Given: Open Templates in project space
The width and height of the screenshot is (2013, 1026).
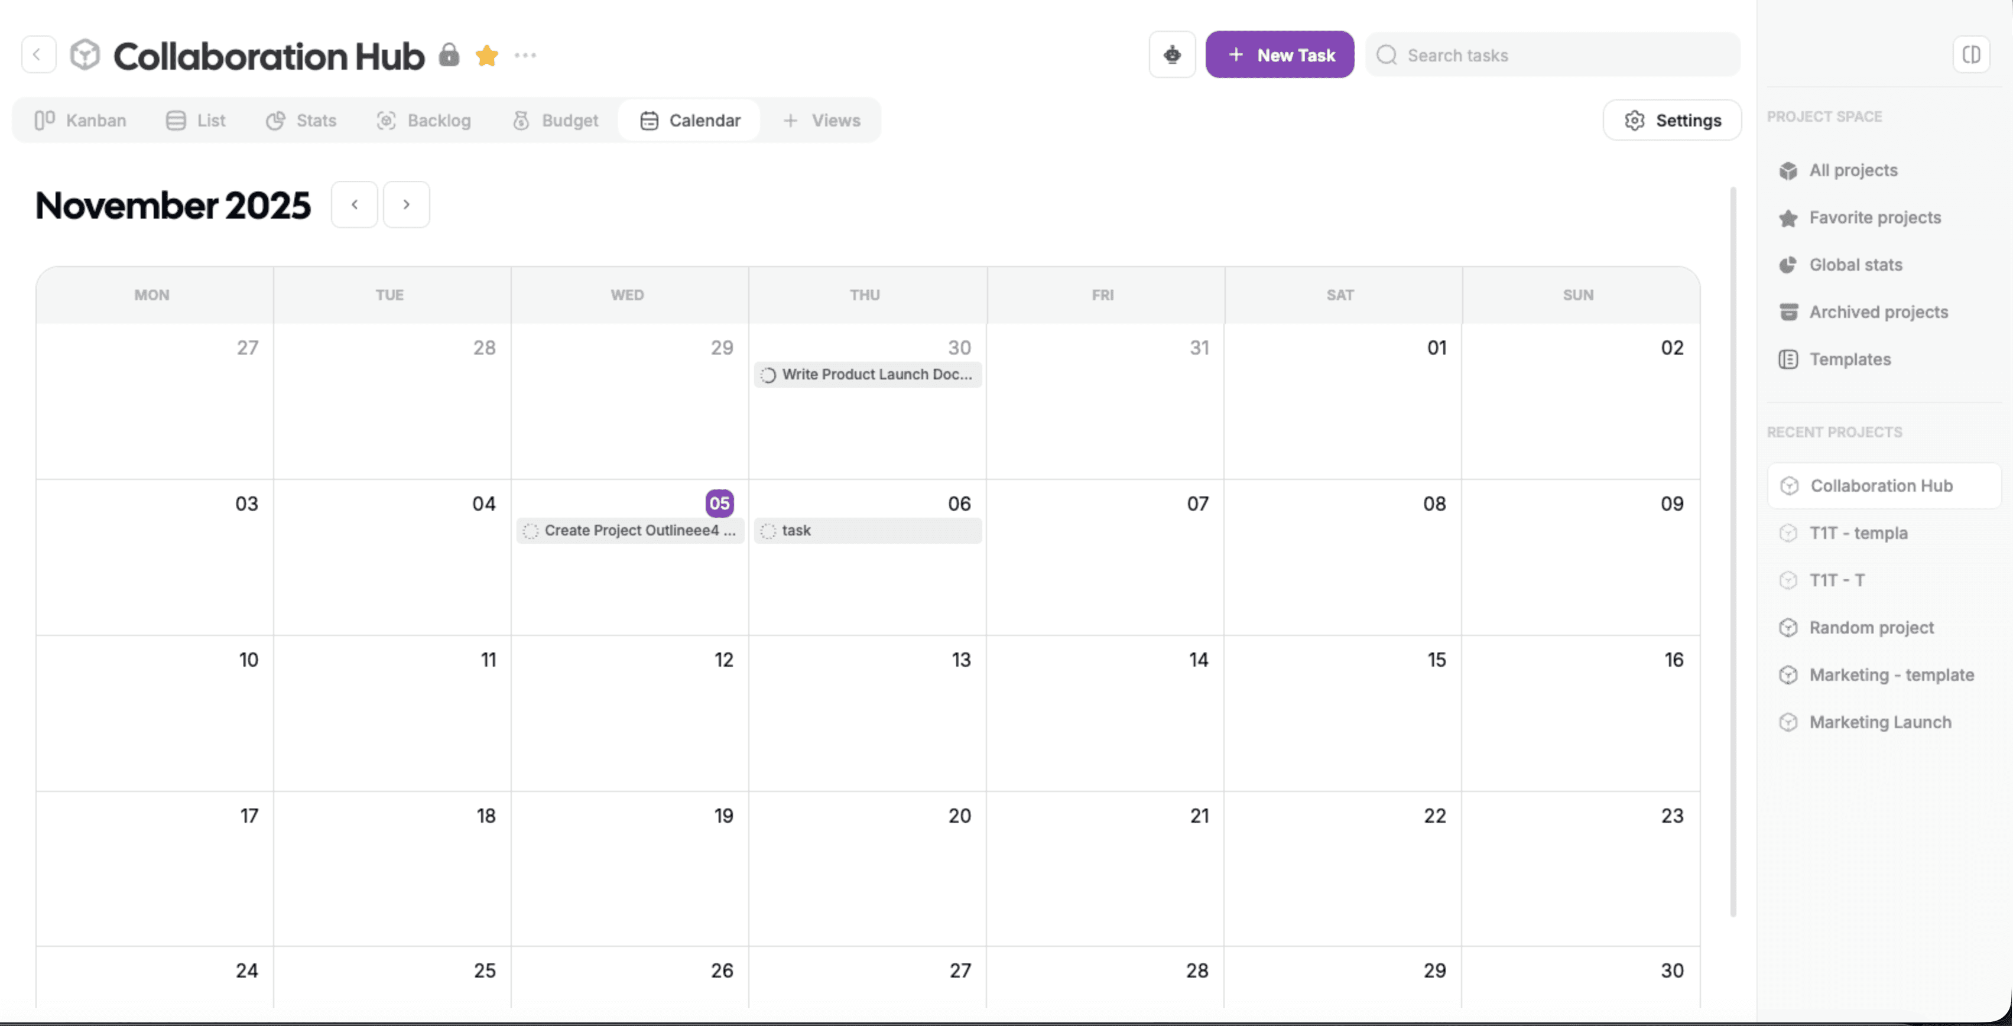Looking at the screenshot, I should pos(1849,359).
